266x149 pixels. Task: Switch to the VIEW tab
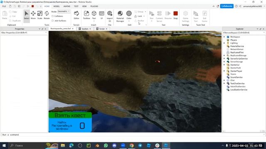pos(84,6)
